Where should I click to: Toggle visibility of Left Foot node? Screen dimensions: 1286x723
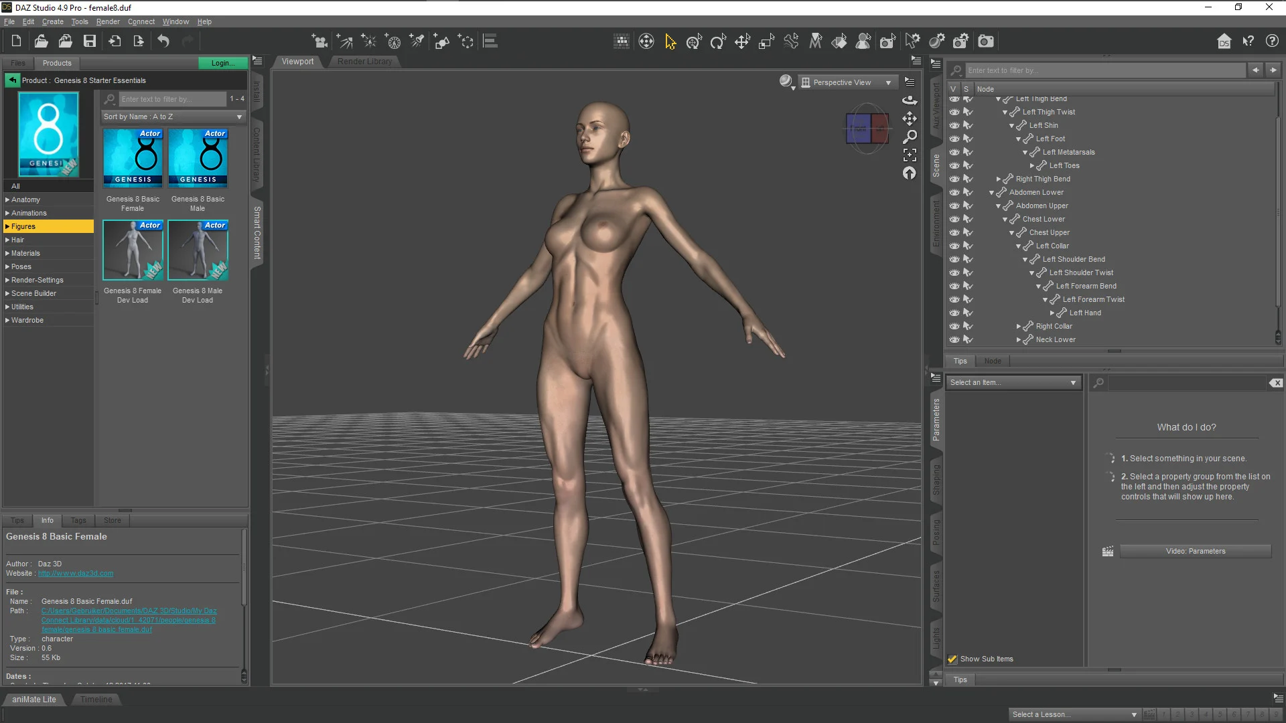click(954, 139)
